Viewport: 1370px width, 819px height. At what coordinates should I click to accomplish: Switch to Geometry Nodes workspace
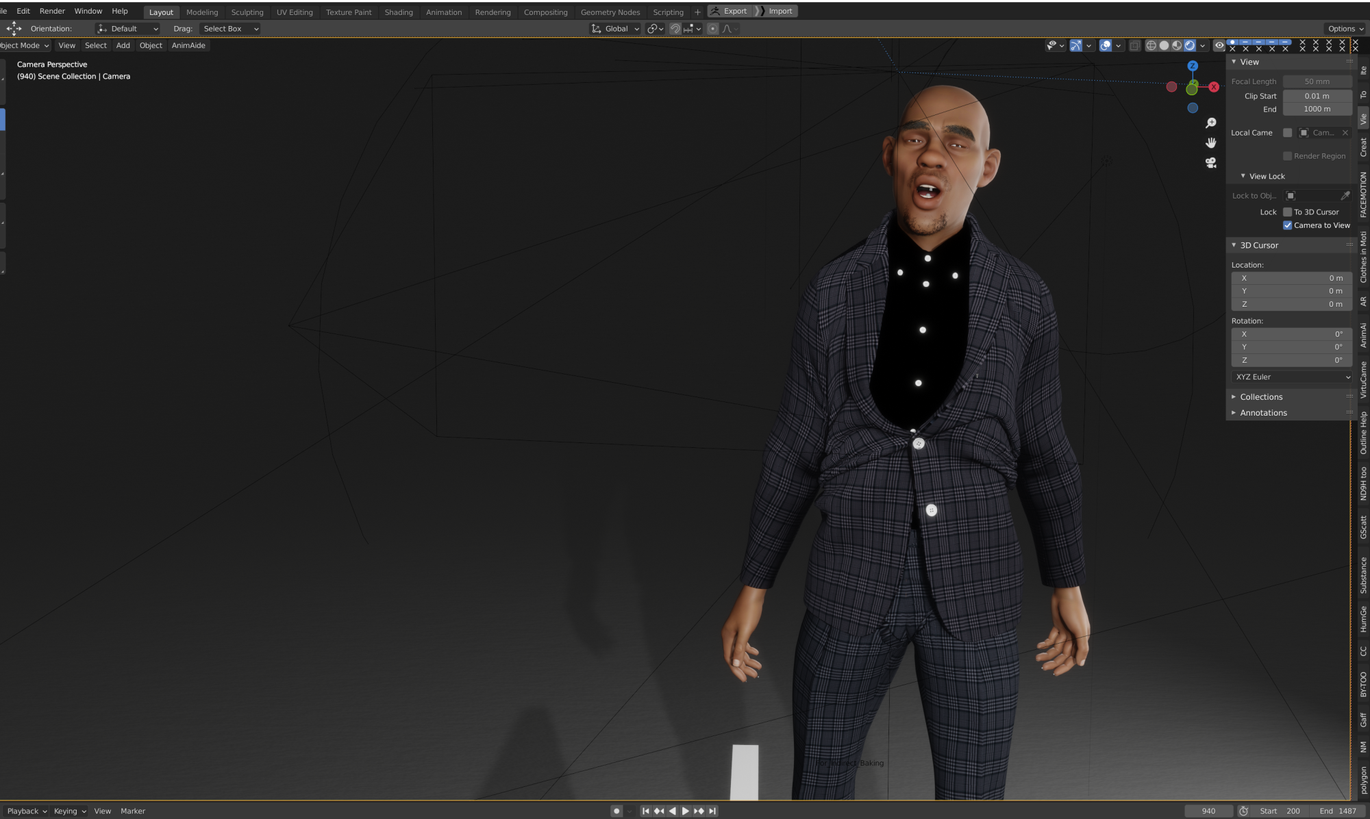(610, 12)
